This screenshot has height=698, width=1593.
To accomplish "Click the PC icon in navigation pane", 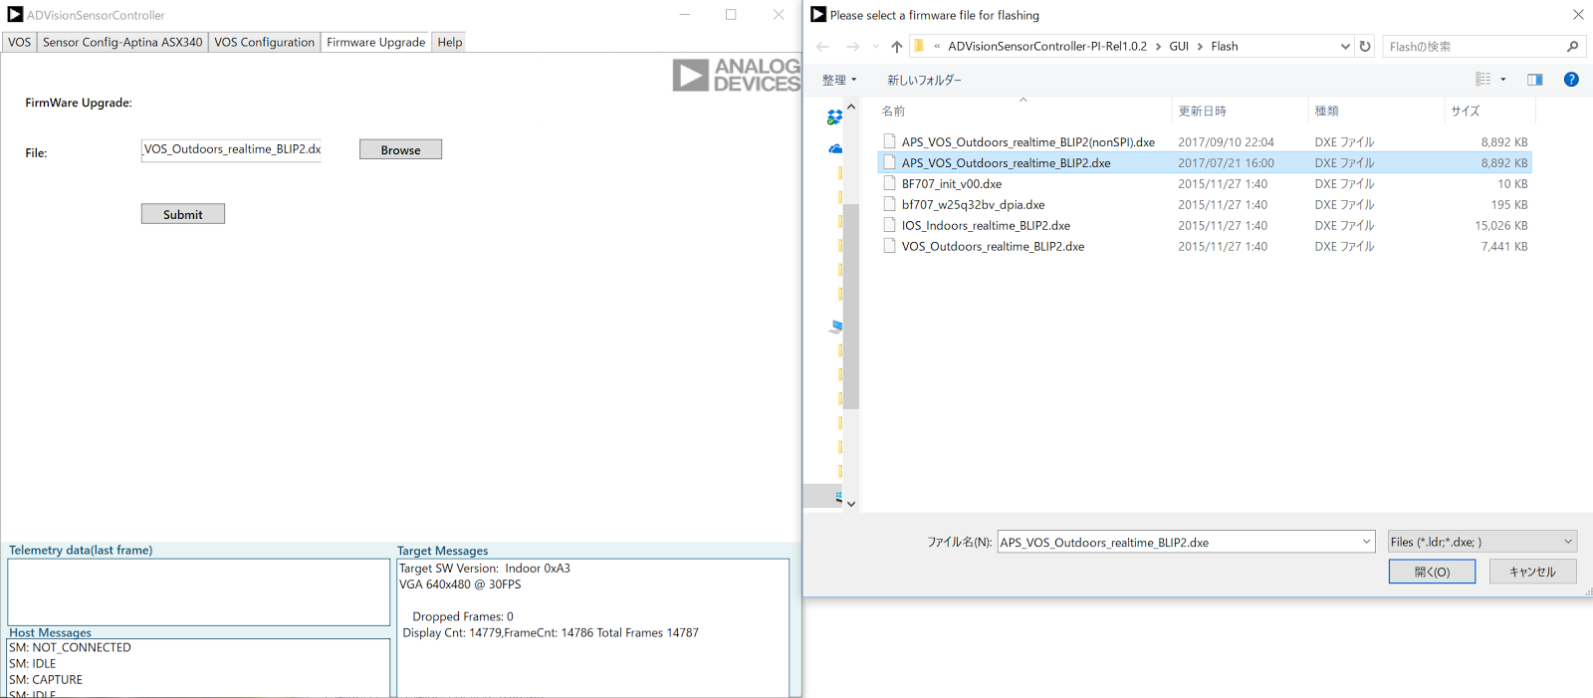I will 835,327.
